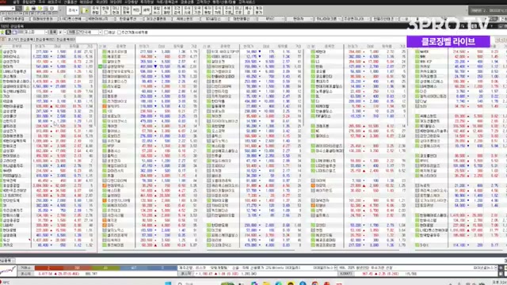Click the 관심종목 toolbar button
This screenshot has width=507, height=285.
[x=126, y=10]
